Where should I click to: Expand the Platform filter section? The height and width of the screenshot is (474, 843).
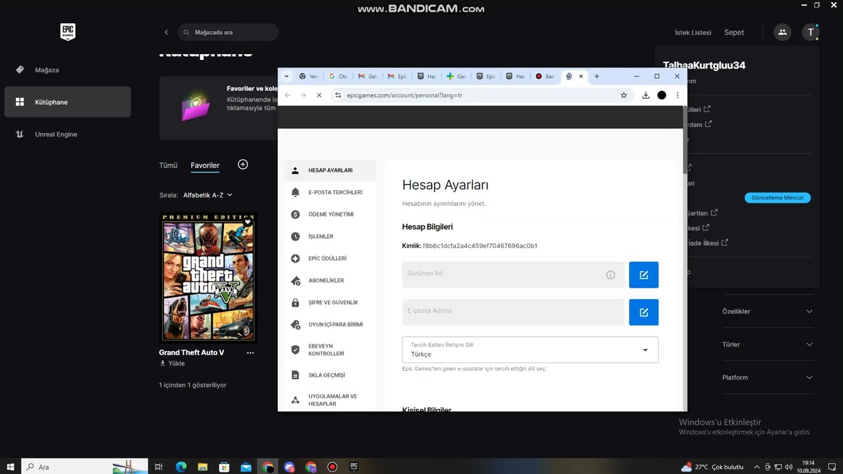pos(767,377)
